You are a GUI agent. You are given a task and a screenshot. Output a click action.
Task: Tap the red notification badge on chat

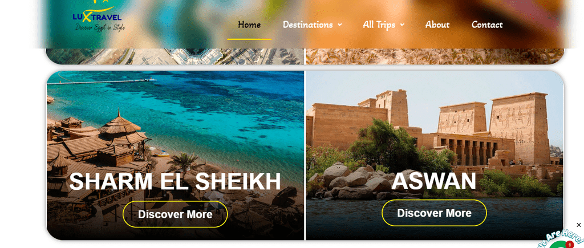(x=570, y=245)
